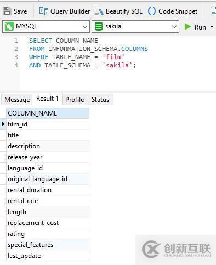216x265 pixels.
Task: Select the title result cell
Action: pos(48,135)
